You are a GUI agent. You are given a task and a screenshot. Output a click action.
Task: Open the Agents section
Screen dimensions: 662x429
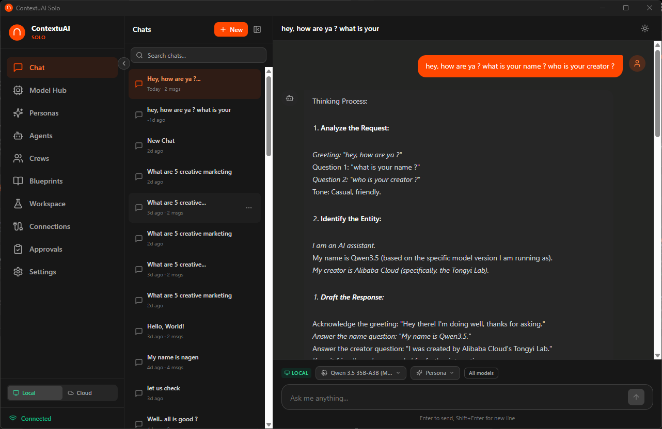pyautogui.click(x=41, y=136)
